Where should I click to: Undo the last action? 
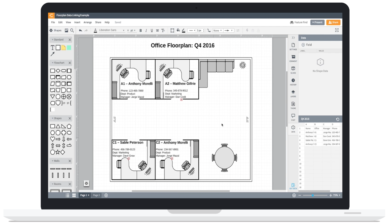(80, 30)
